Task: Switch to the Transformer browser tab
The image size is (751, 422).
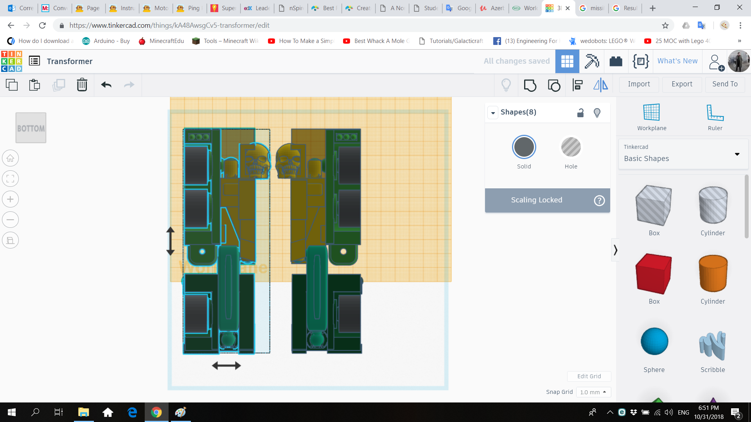Action: click(555, 8)
